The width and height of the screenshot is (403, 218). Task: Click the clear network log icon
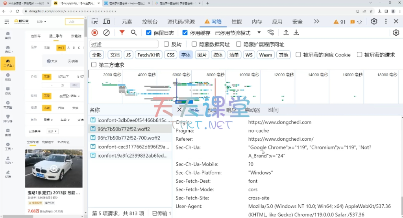coord(106,33)
